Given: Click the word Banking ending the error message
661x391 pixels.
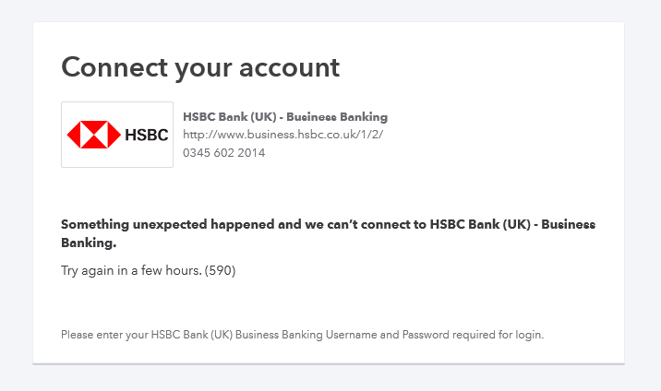Looking at the screenshot, I should [x=88, y=243].
